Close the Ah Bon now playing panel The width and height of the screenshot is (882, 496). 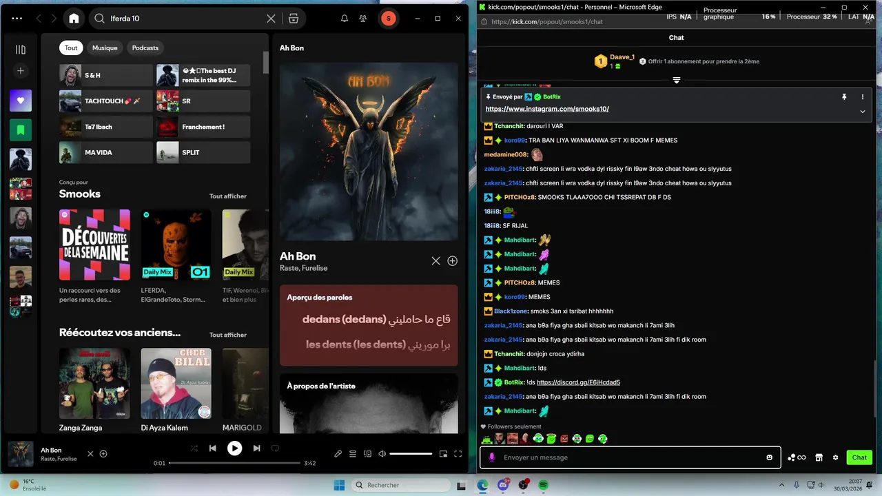[x=435, y=261]
